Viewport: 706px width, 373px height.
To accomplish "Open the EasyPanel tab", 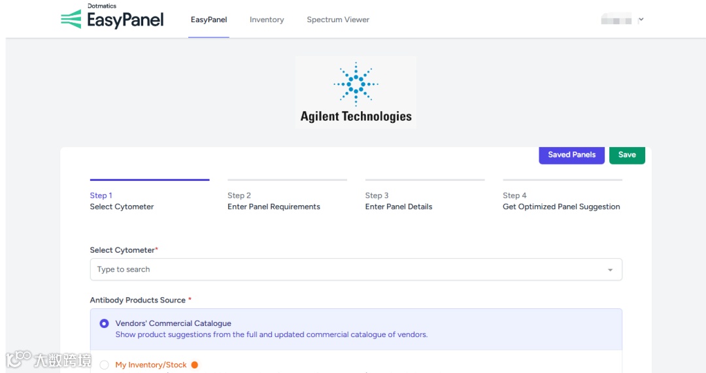I will (209, 20).
